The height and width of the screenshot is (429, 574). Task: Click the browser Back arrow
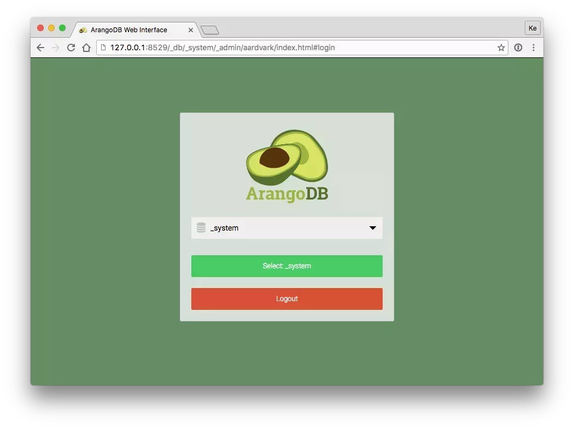point(40,48)
